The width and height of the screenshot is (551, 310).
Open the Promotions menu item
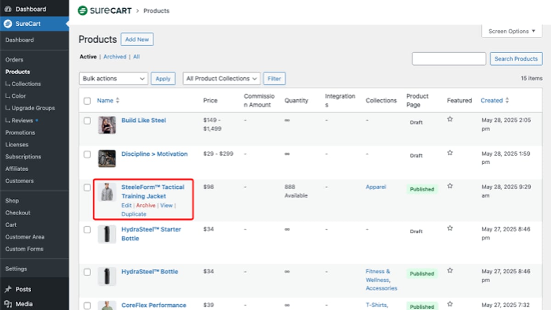coord(20,132)
